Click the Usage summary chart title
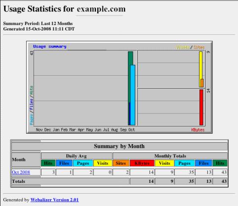Viewport: 238px width, 206px height. 50,46
